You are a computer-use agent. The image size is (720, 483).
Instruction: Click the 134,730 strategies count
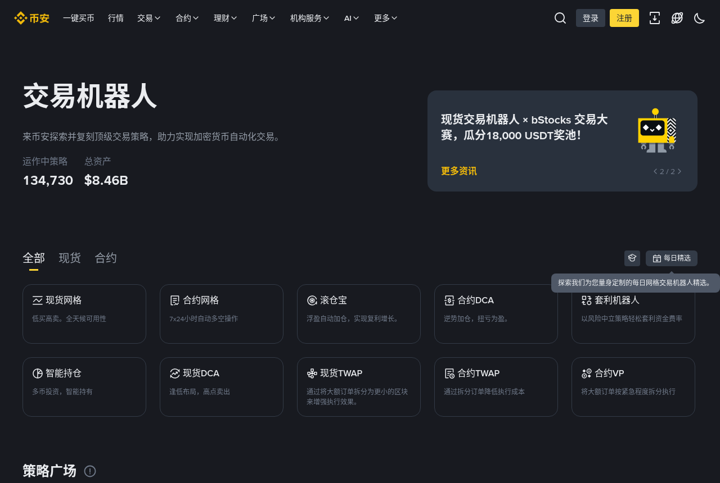click(x=48, y=180)
